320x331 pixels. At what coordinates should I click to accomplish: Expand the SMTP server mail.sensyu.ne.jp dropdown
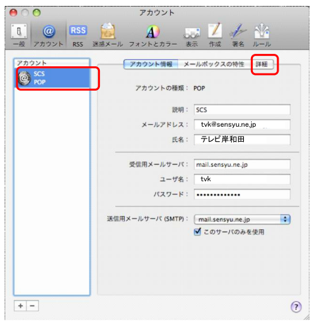[x=242, y=219]
